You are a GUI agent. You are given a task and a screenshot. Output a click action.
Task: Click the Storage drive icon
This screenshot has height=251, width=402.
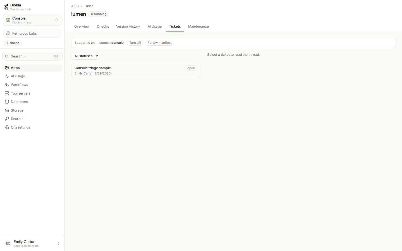click(x=7, y=110)
